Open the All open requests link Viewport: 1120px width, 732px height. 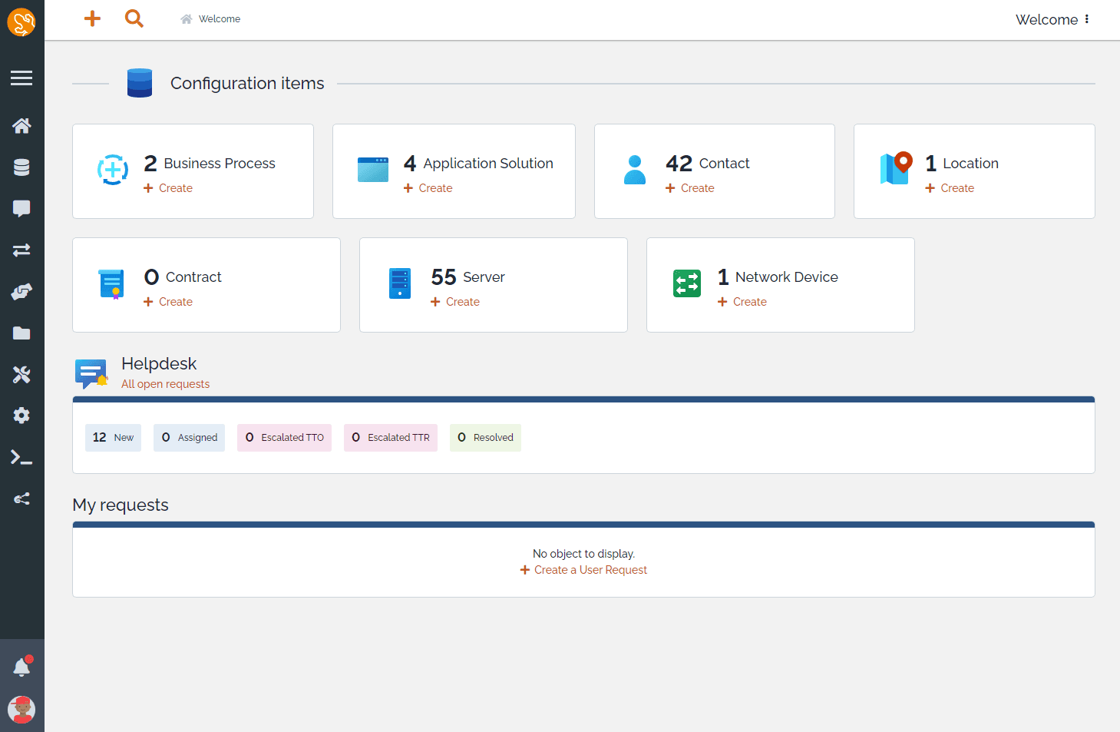click(x=165, y=384)
